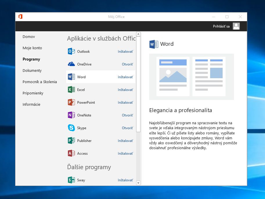
Task: Close the Môj Office window
Action: (x=240, y=17)
